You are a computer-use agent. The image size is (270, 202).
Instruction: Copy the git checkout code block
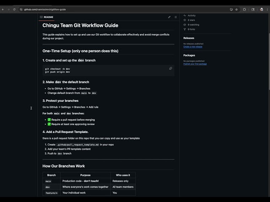click(x=170, y=69)
